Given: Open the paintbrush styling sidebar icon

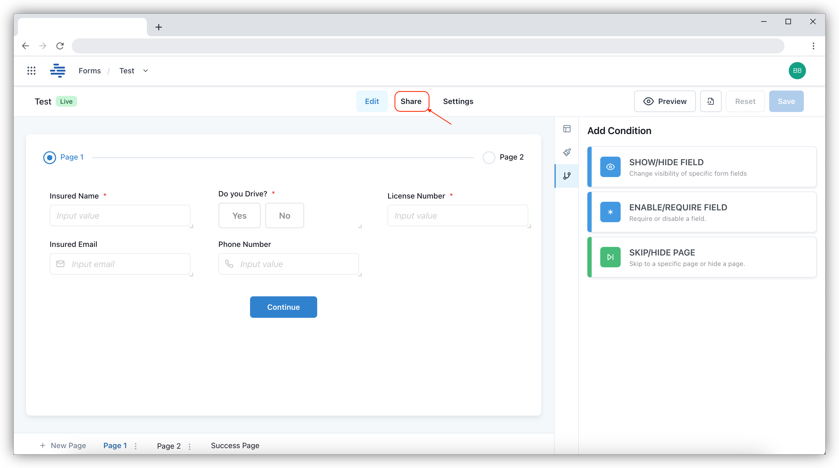Looking at the screenshot, I should [567, 152].
